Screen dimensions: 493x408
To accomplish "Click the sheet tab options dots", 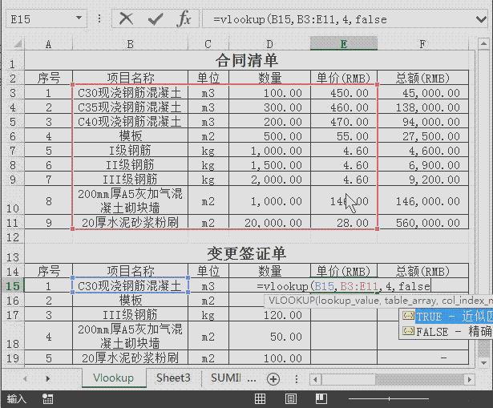I will pos(296,379).
